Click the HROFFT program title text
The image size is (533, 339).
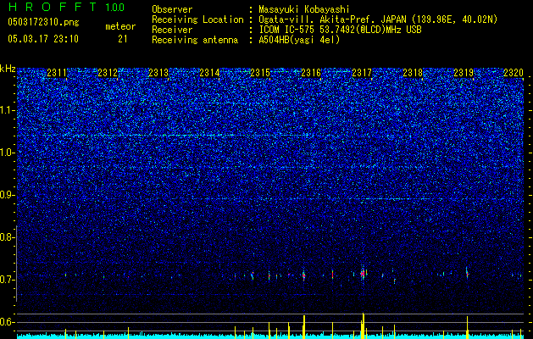(x=53, y=7)
